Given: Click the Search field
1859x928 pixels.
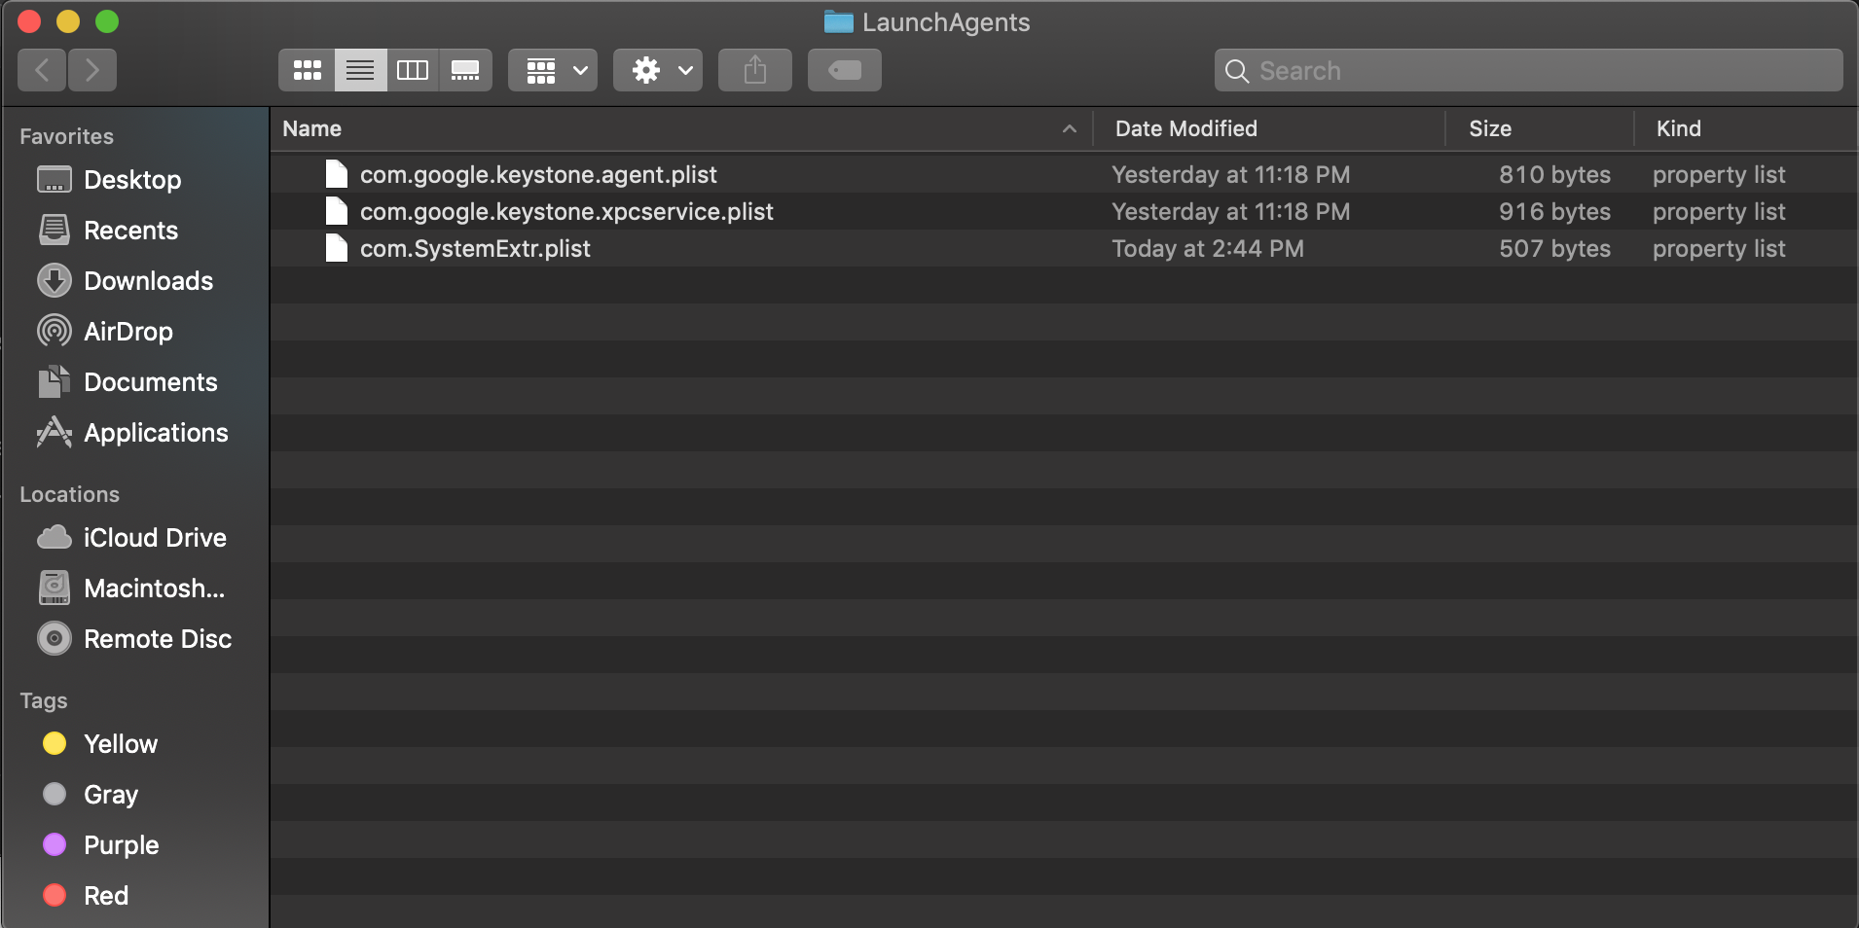Looking at the screenshot, I should (1529, 71).
